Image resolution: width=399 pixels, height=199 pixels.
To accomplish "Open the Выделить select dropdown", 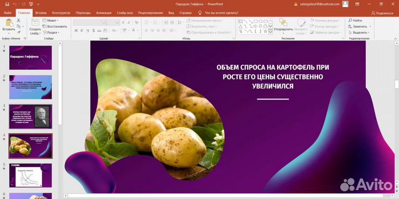I will coord(359,33).
